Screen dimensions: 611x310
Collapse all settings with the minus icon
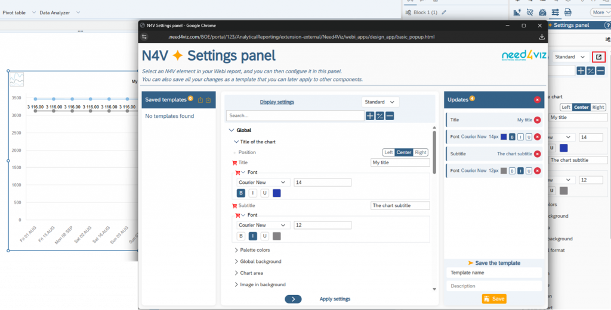point(390,115)
